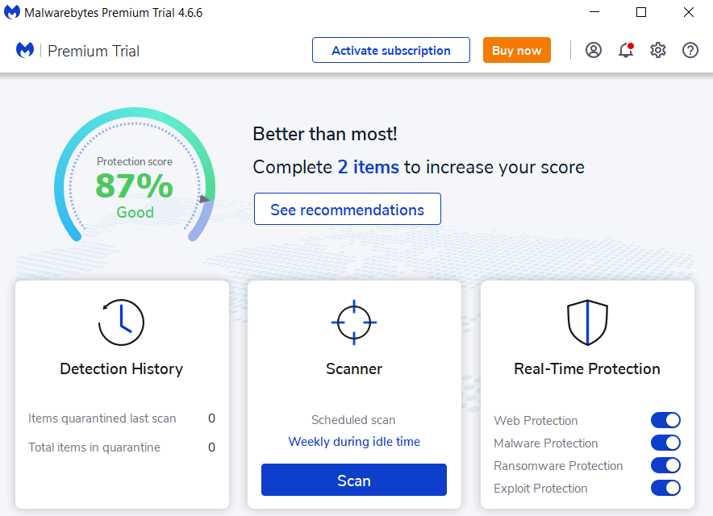Click the Good rating under the score

(x=135, y=212)
